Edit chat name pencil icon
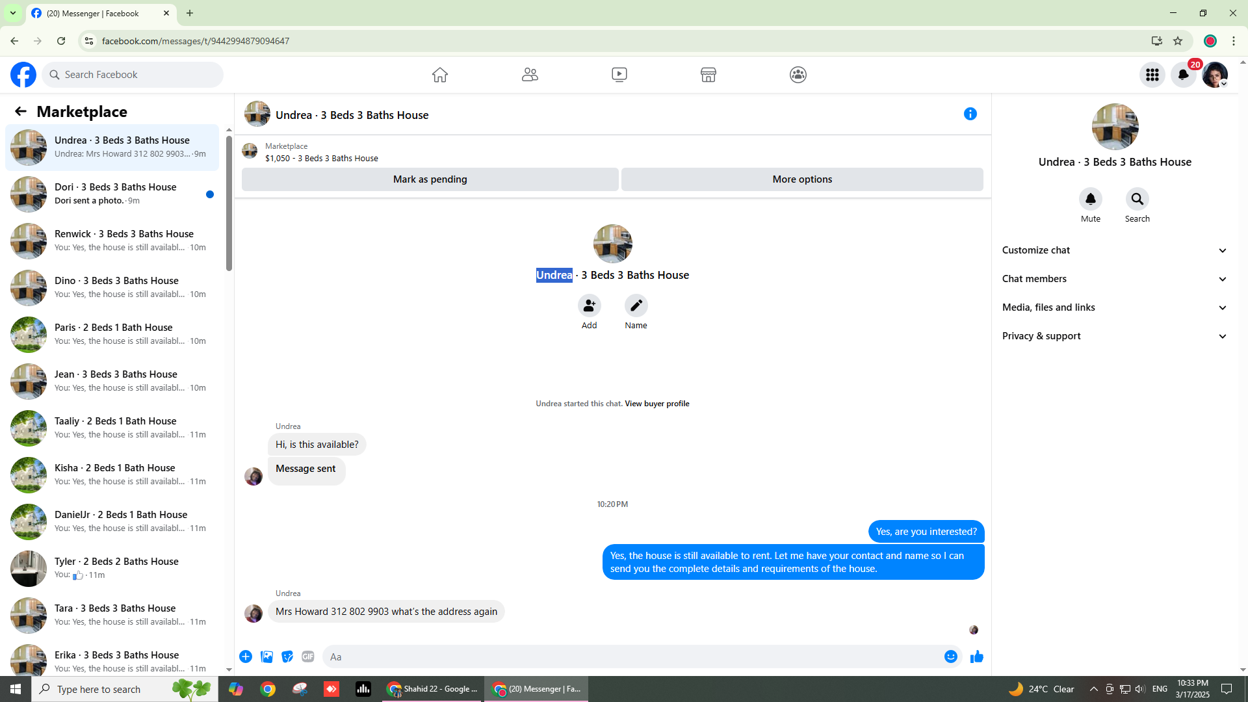The height and width of the screenshot is (702, 1248). click(636, 305)
